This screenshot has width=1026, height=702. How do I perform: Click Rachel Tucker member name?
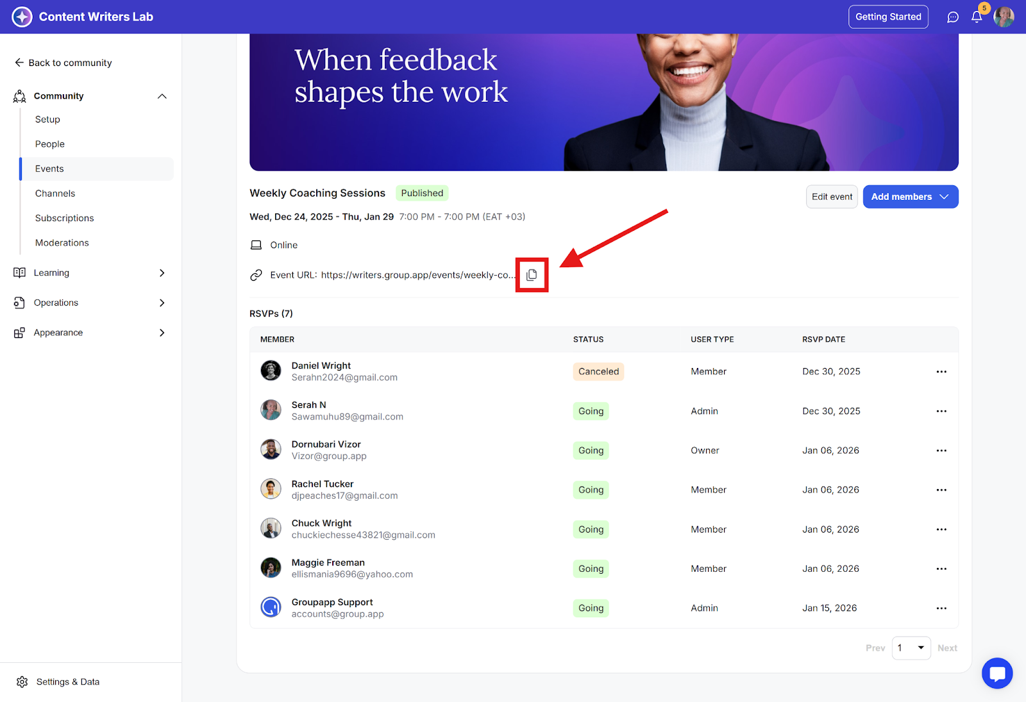point(323,484)
